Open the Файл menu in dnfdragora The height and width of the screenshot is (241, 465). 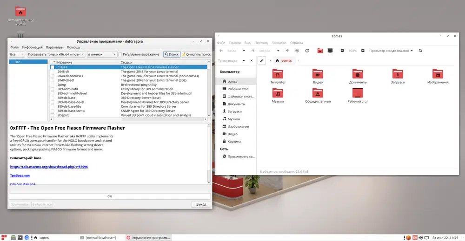click(x=14, y=47)
